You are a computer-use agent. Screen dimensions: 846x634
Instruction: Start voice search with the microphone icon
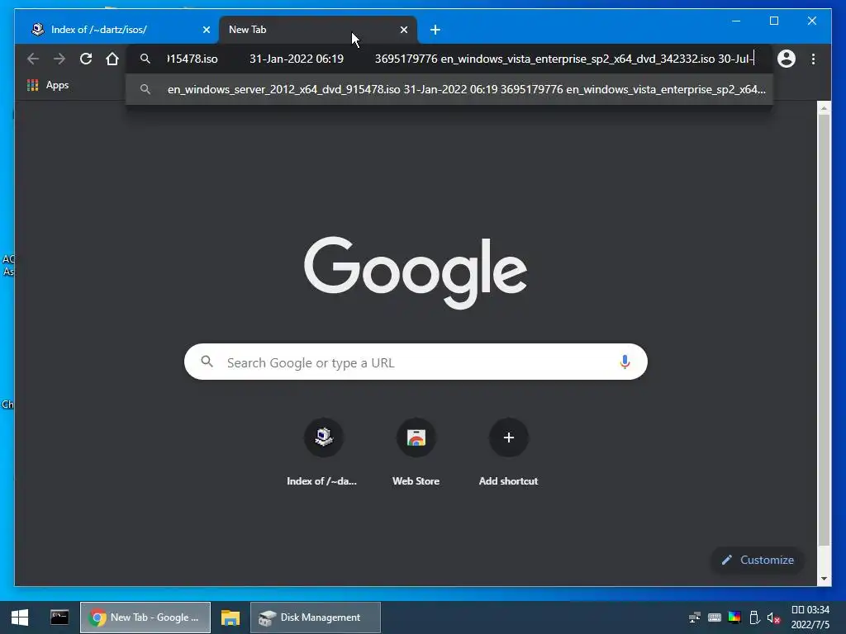coord(625,362)
